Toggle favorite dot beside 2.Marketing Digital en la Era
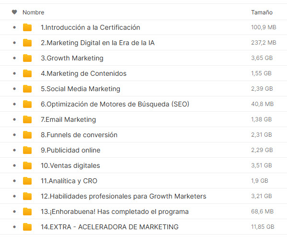 (x=14, y=43)
